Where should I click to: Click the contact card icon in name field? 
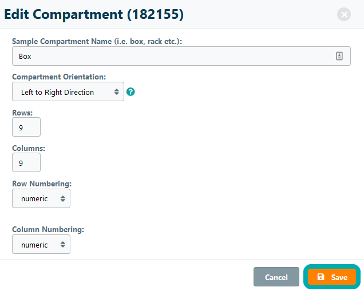pos(339,56)
